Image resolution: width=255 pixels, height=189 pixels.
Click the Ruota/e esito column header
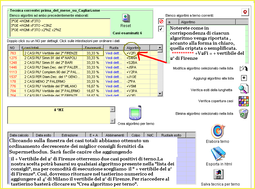pyautogui.click(x=171, y=135)
